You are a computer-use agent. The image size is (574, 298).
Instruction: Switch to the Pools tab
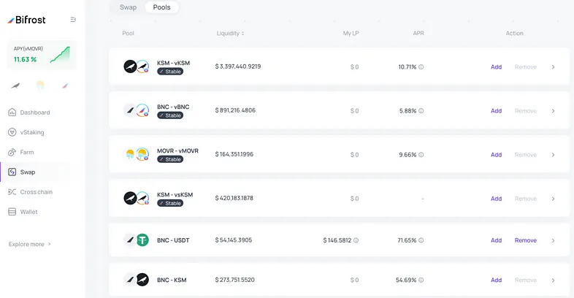click(x=162, y=7)
